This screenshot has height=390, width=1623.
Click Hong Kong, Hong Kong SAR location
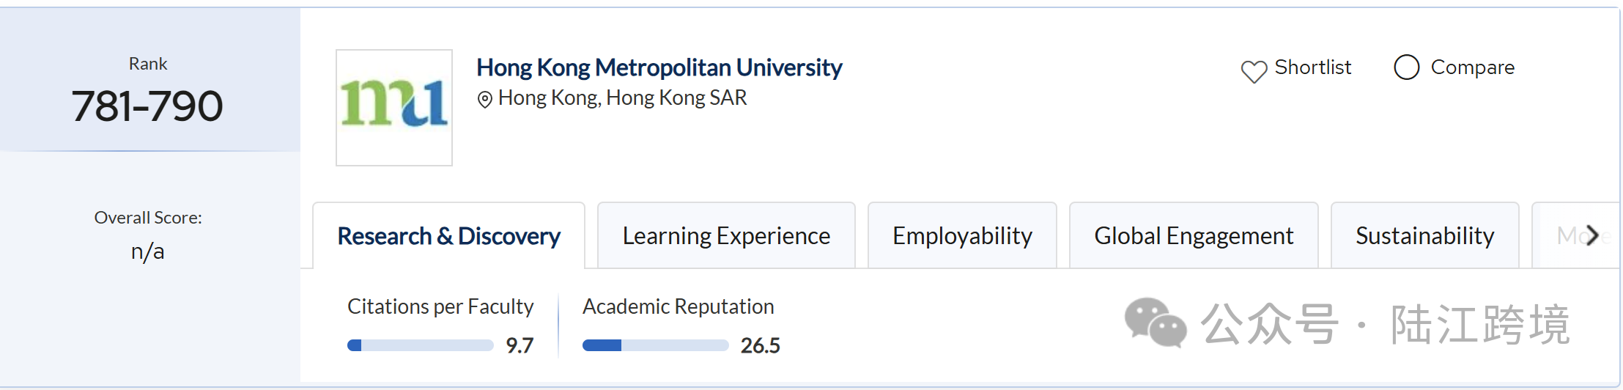(622, 97)
